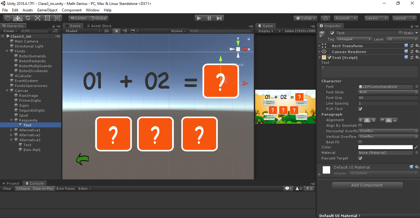420x218 pixels.
Task: Open the Cloud services icon
Action: click(x=325, y=18)
